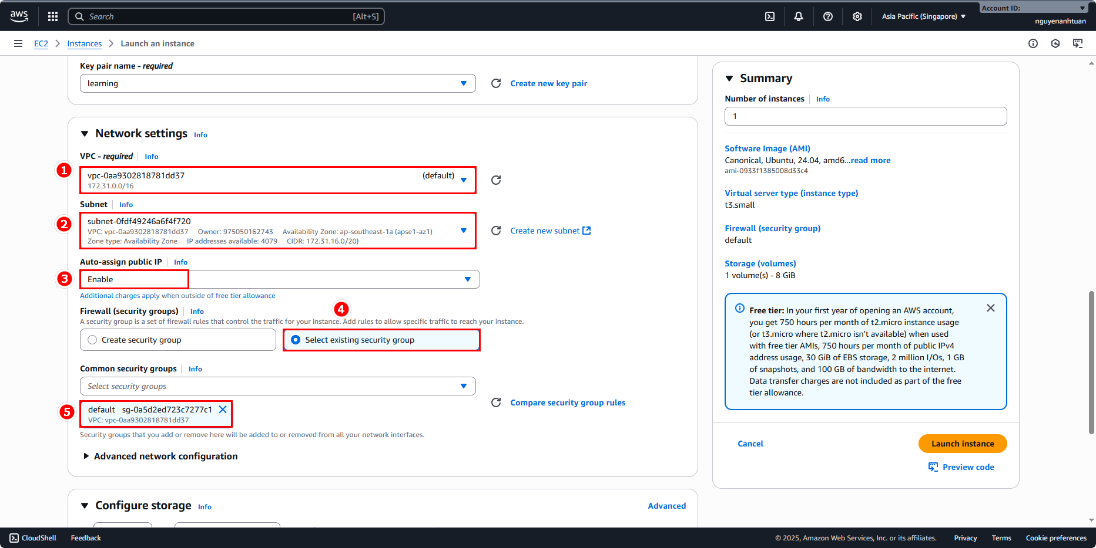Click the Launch instance button

(962, 444)
